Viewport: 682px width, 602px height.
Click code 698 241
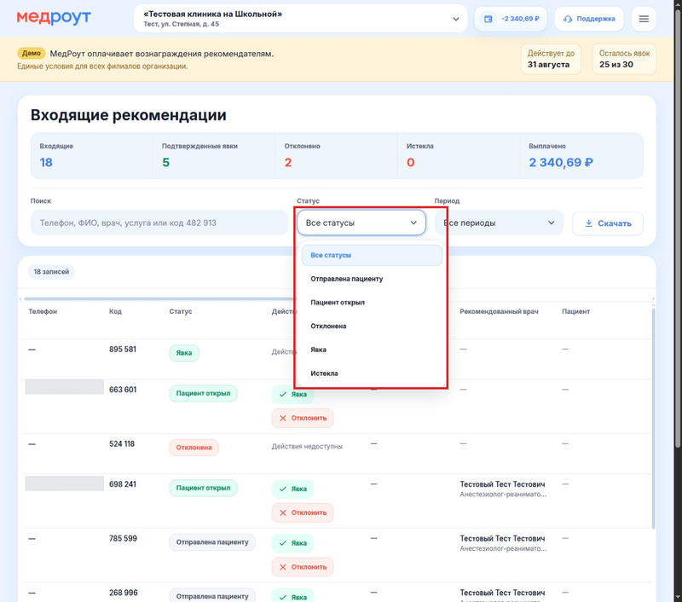[x=123, y=484]
